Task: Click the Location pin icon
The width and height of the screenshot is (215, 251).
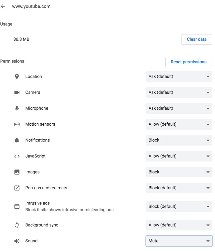Action: tap(17, 77)
